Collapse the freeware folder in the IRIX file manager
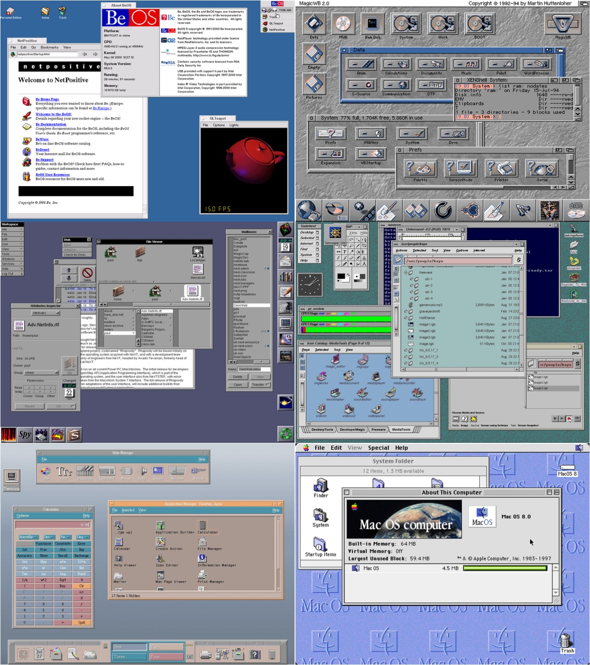The width and height of the screenshot is (590, 665). (x=405, y=273)
